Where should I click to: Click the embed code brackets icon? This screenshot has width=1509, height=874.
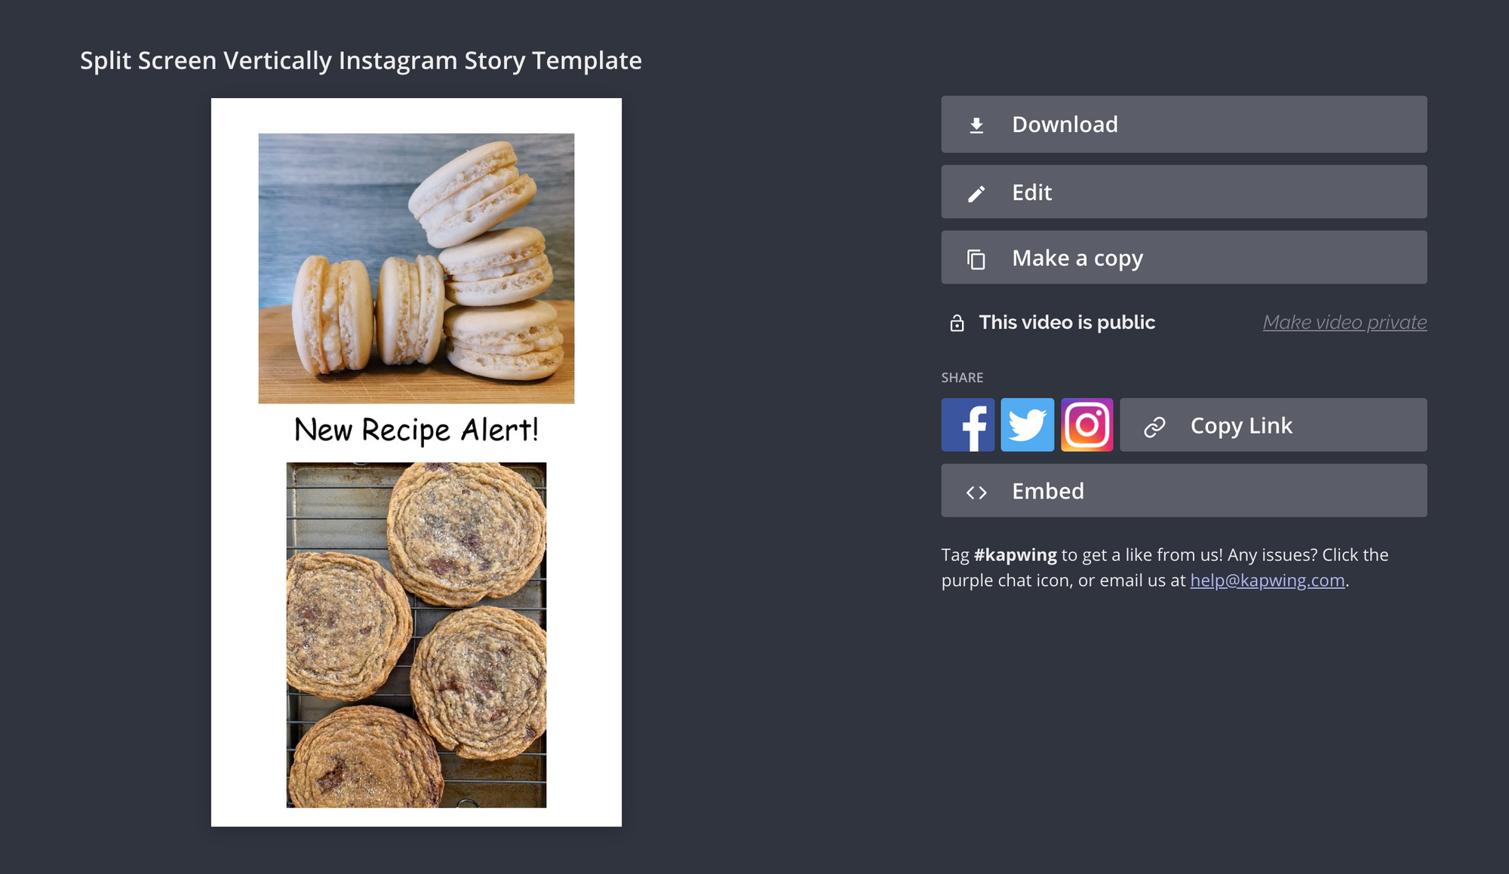tap(976, 492)
